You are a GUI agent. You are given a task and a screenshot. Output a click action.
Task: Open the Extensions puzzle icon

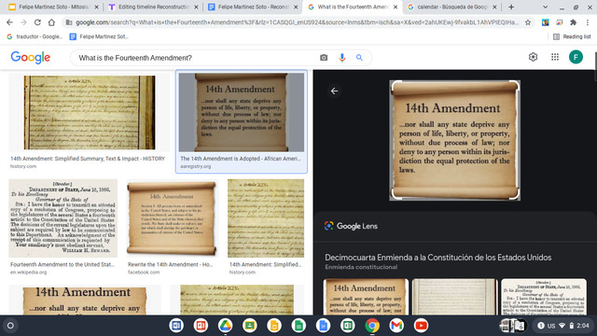tap(573, 22)
